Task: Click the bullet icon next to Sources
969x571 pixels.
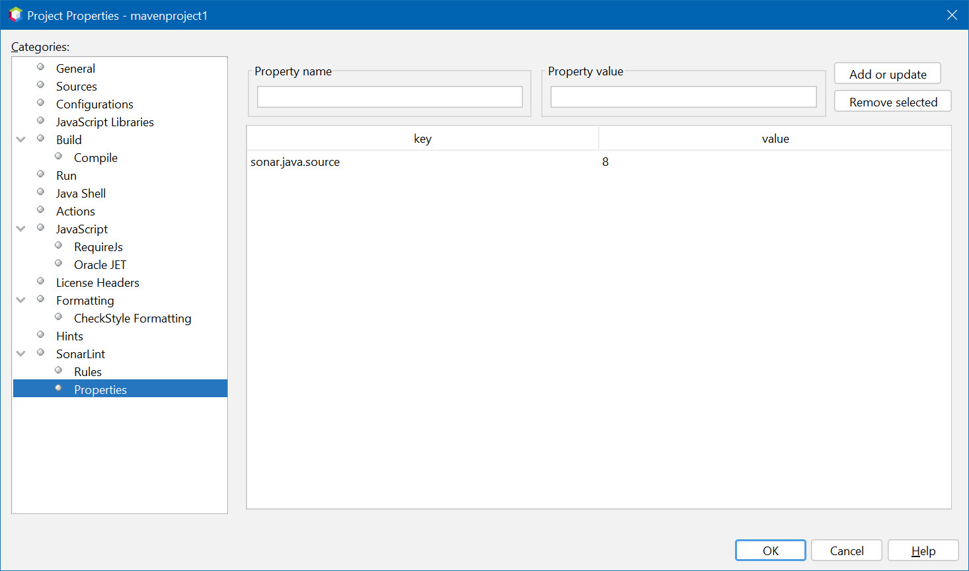Action: point(40,85)
